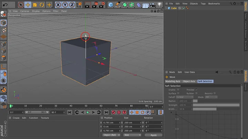The height and width of the screenshot is (139, 248).
Task: Open viewport View menu
Action: (15, 11)
